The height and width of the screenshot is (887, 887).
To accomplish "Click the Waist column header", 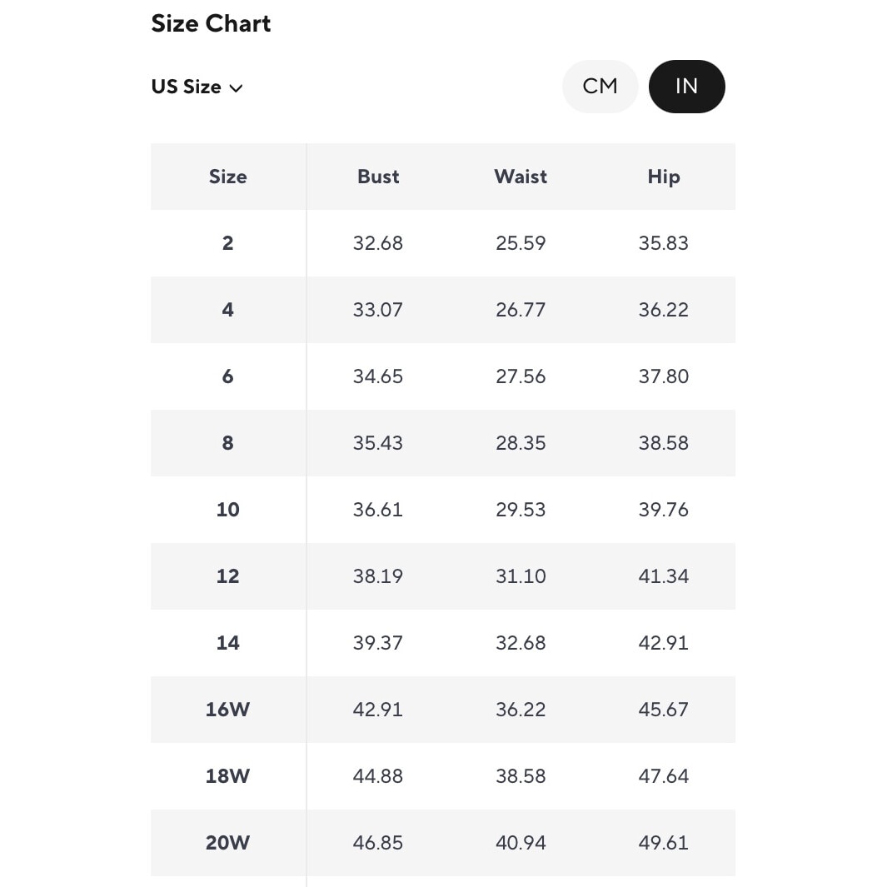I will 521,177.
